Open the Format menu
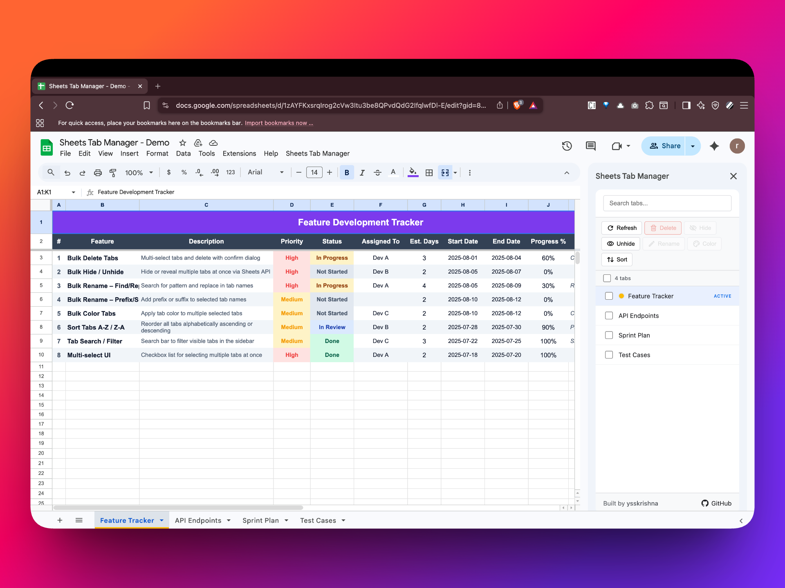The height and width of the screenshot is (588, 785). pos(157,154)
